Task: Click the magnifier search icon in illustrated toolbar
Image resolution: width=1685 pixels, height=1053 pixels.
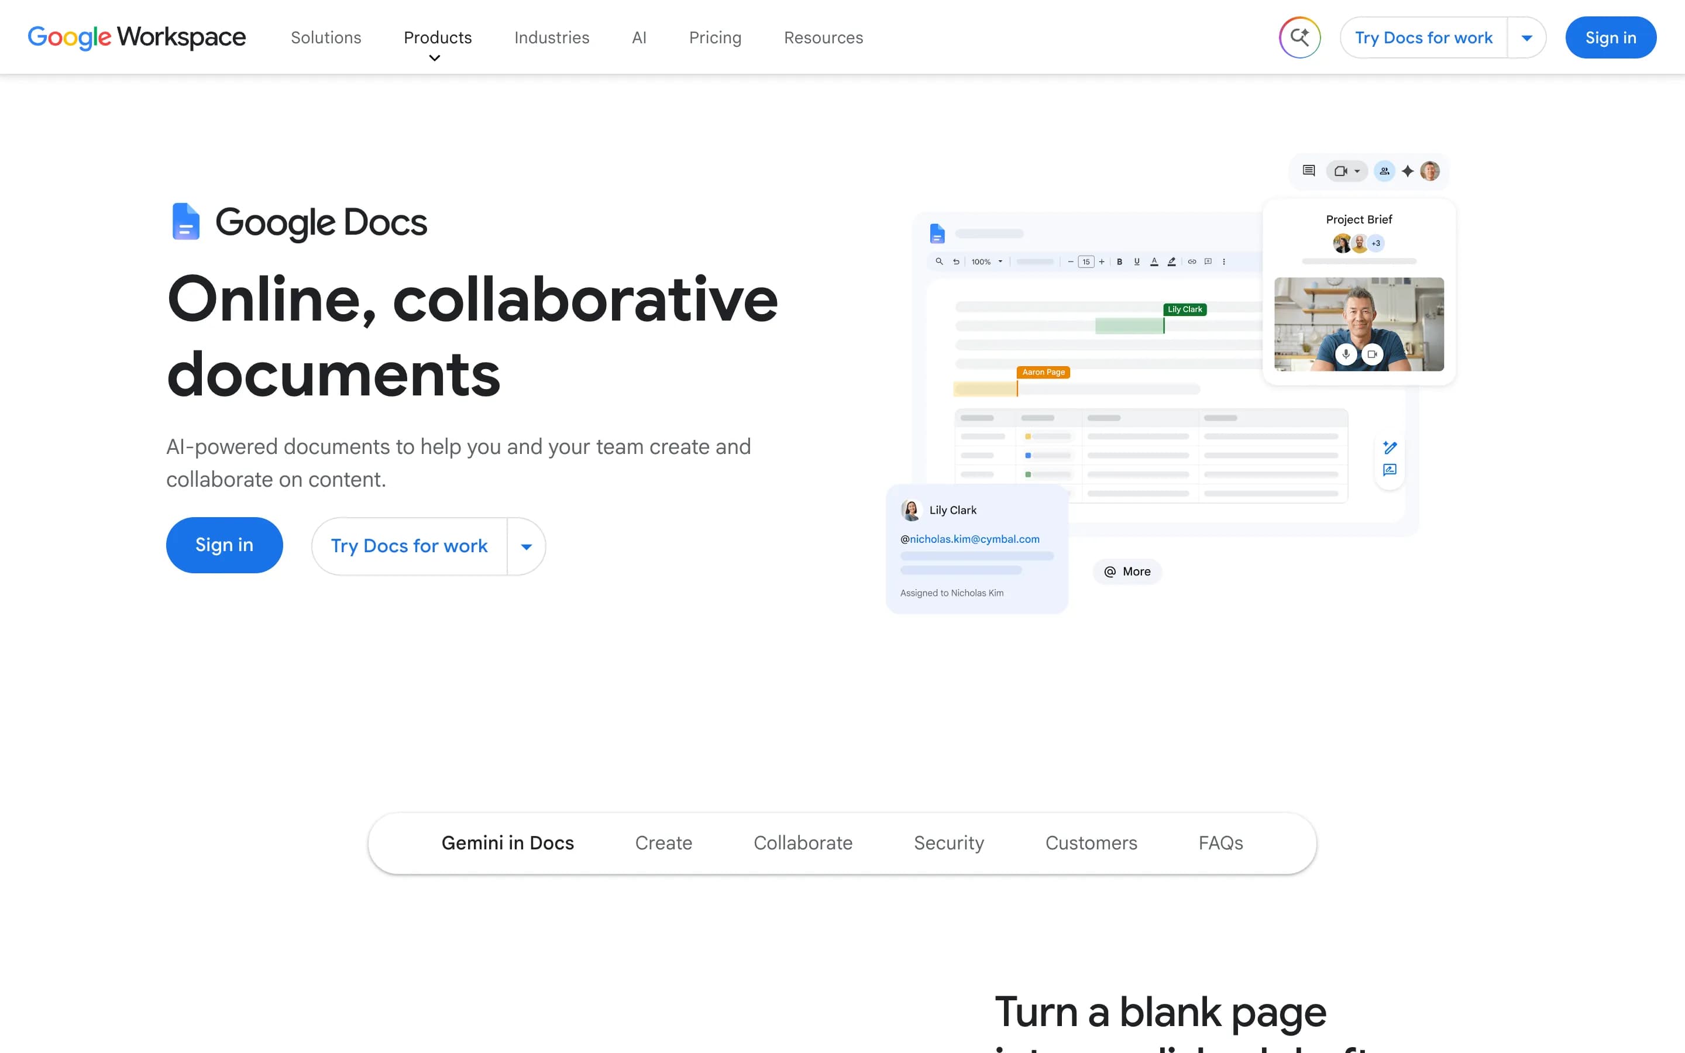Action: 939,261
